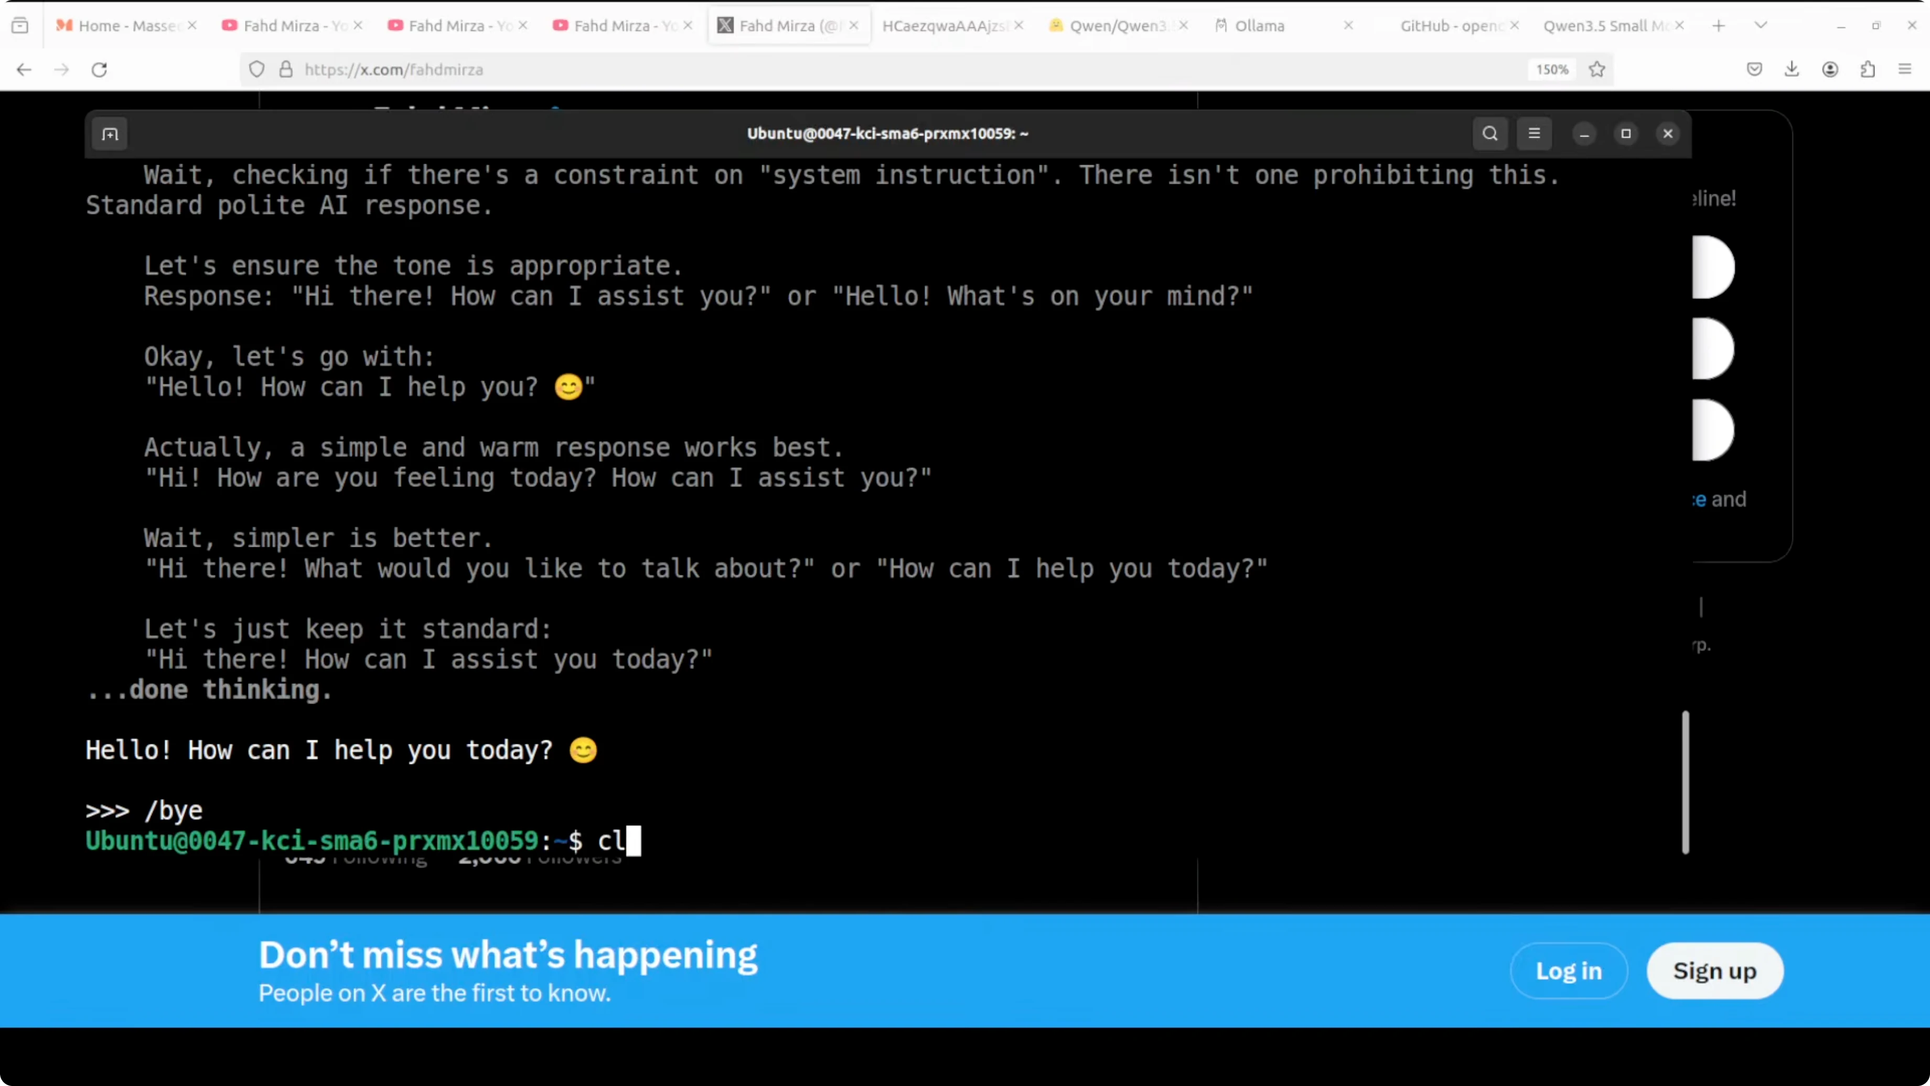Expand the list all tabs chevron

coord(1761,26)
